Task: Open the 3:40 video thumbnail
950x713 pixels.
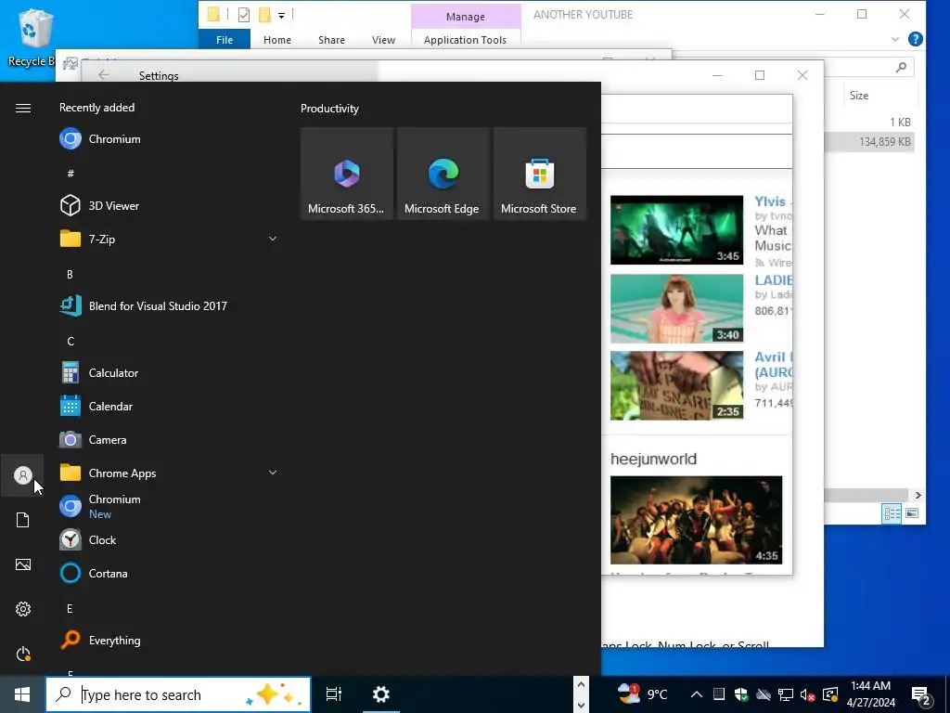Action: 676,308
